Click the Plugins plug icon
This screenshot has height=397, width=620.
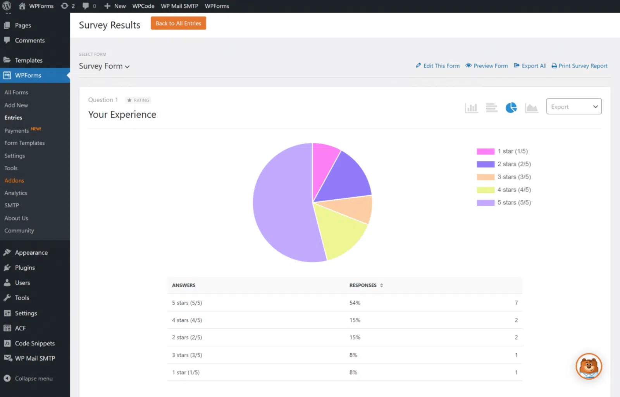click(x=7, y=267)
